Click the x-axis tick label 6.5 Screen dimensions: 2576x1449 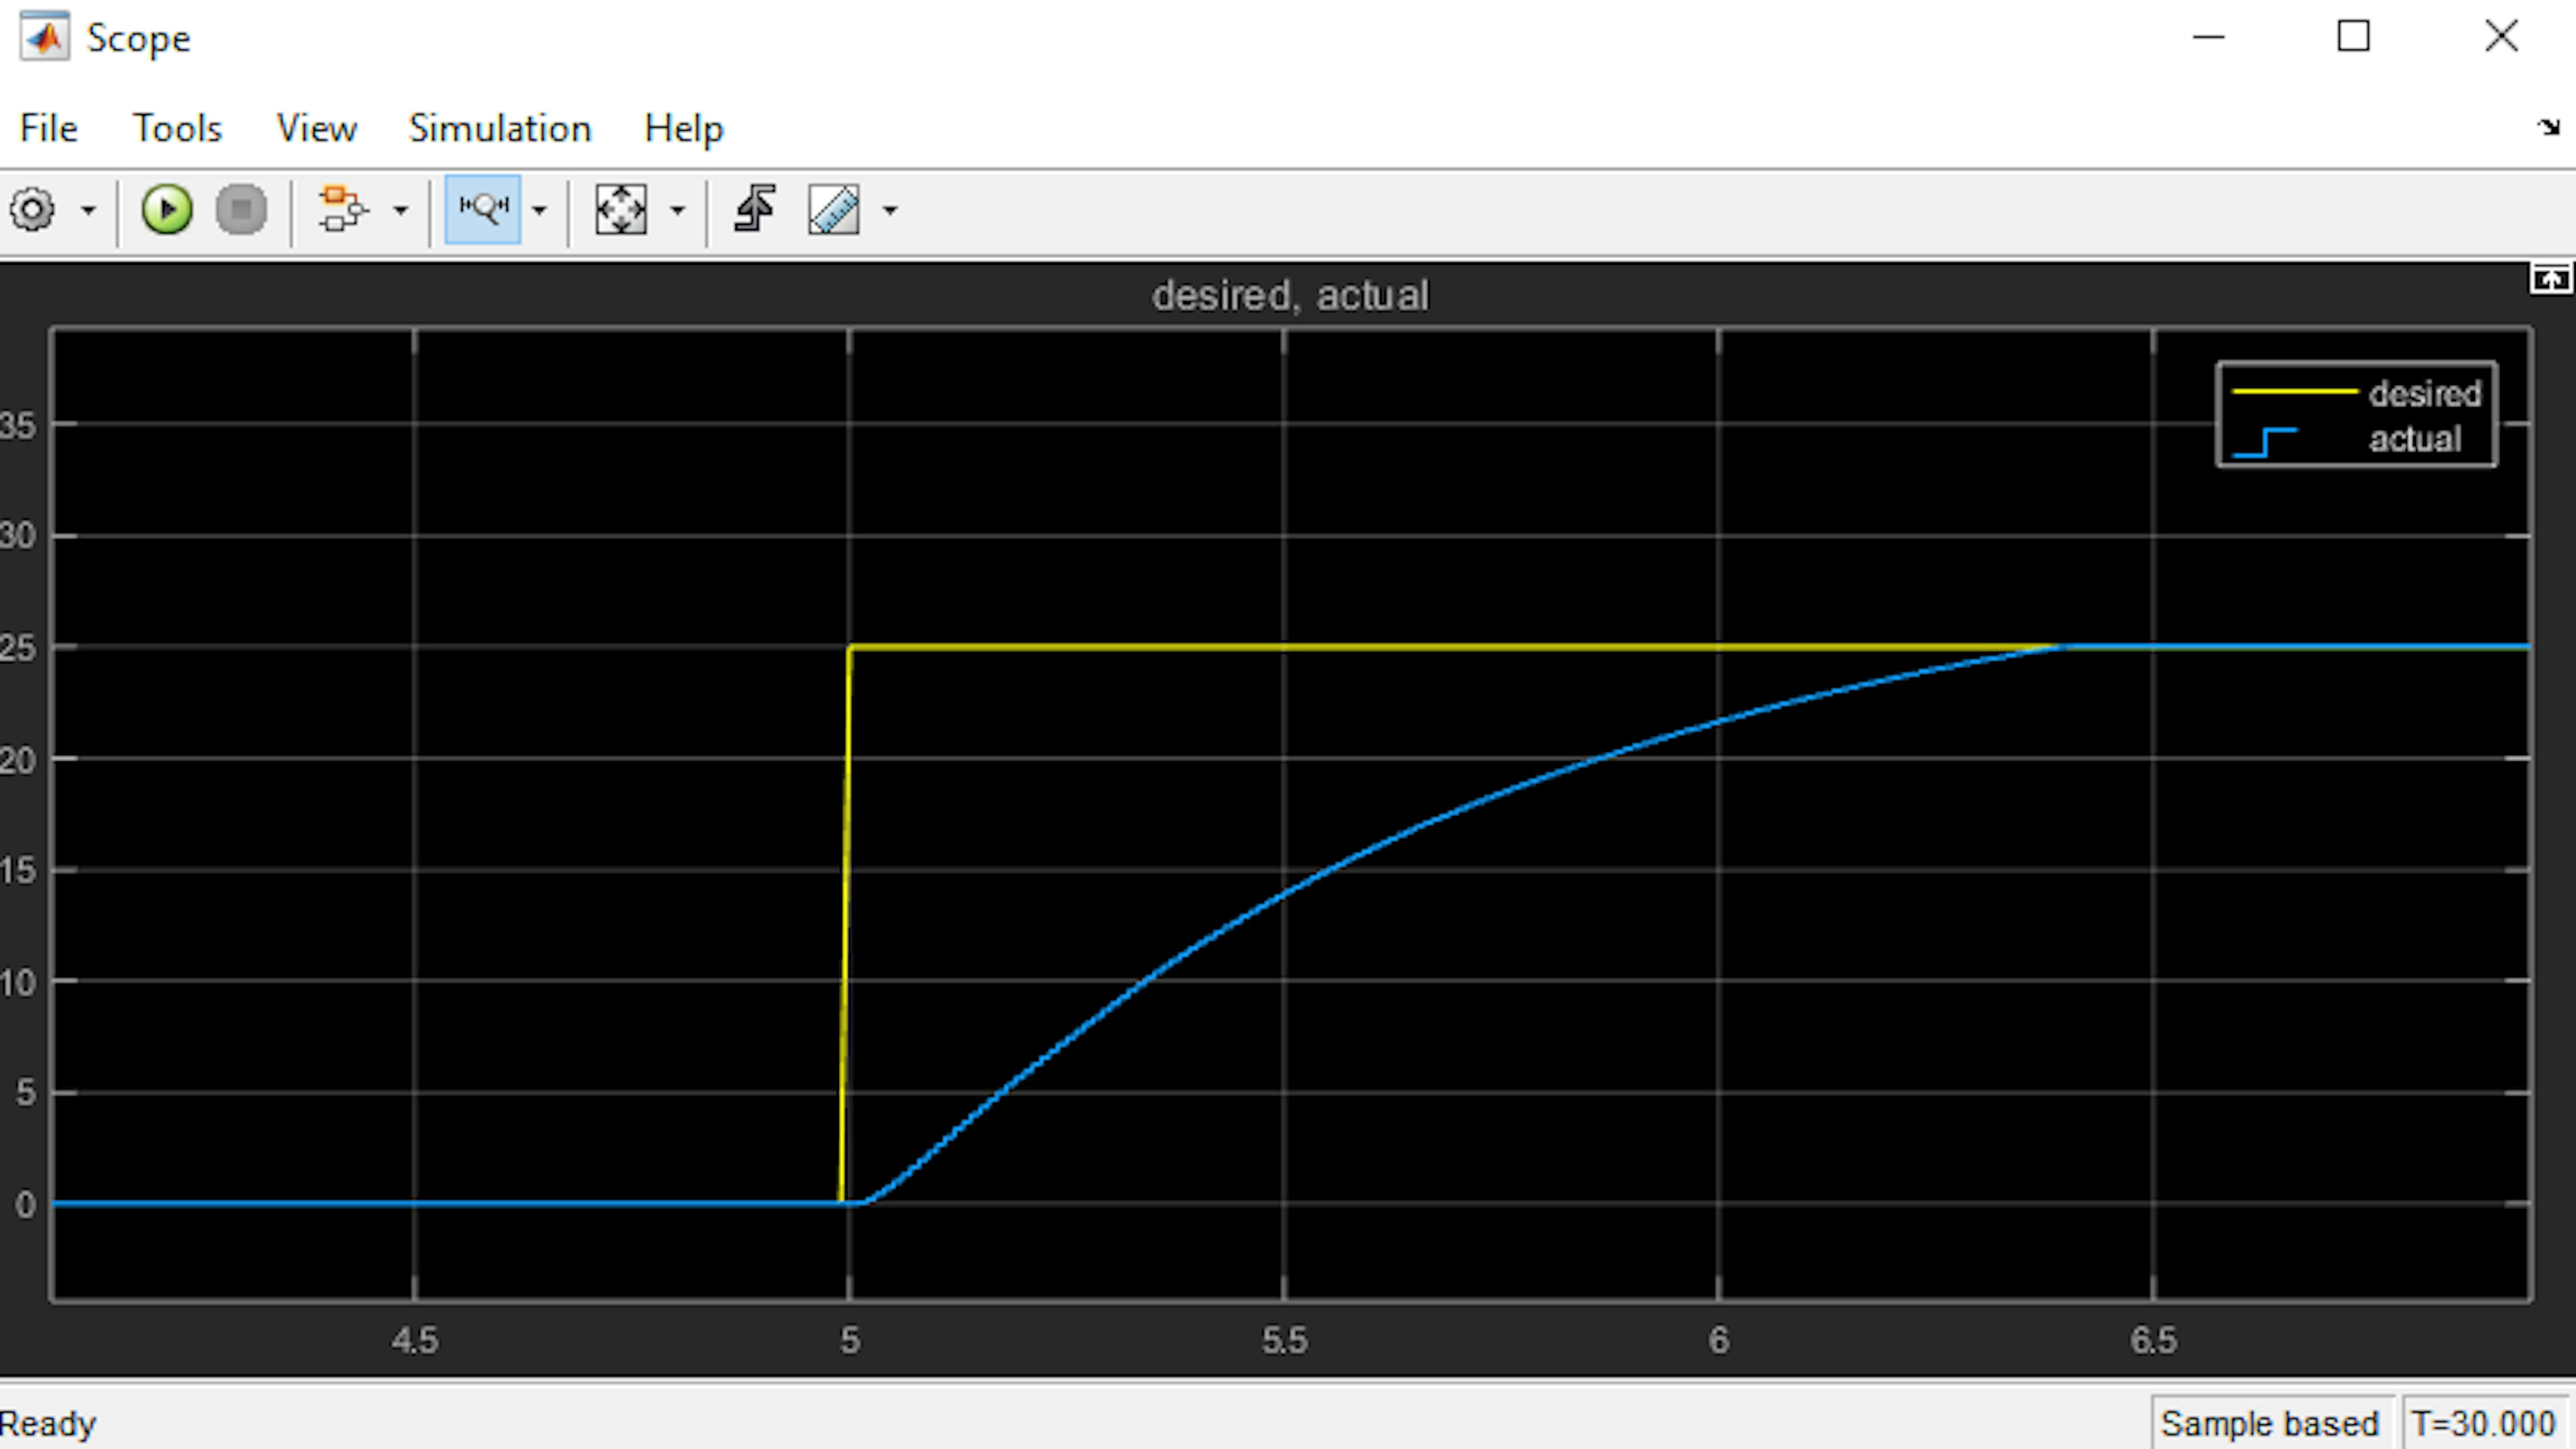coord(2153,1340)
